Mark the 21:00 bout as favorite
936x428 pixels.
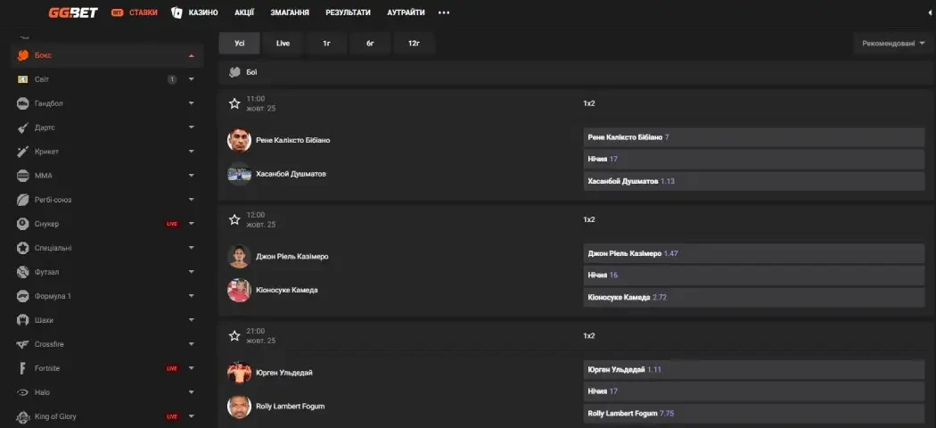point(234,336)
